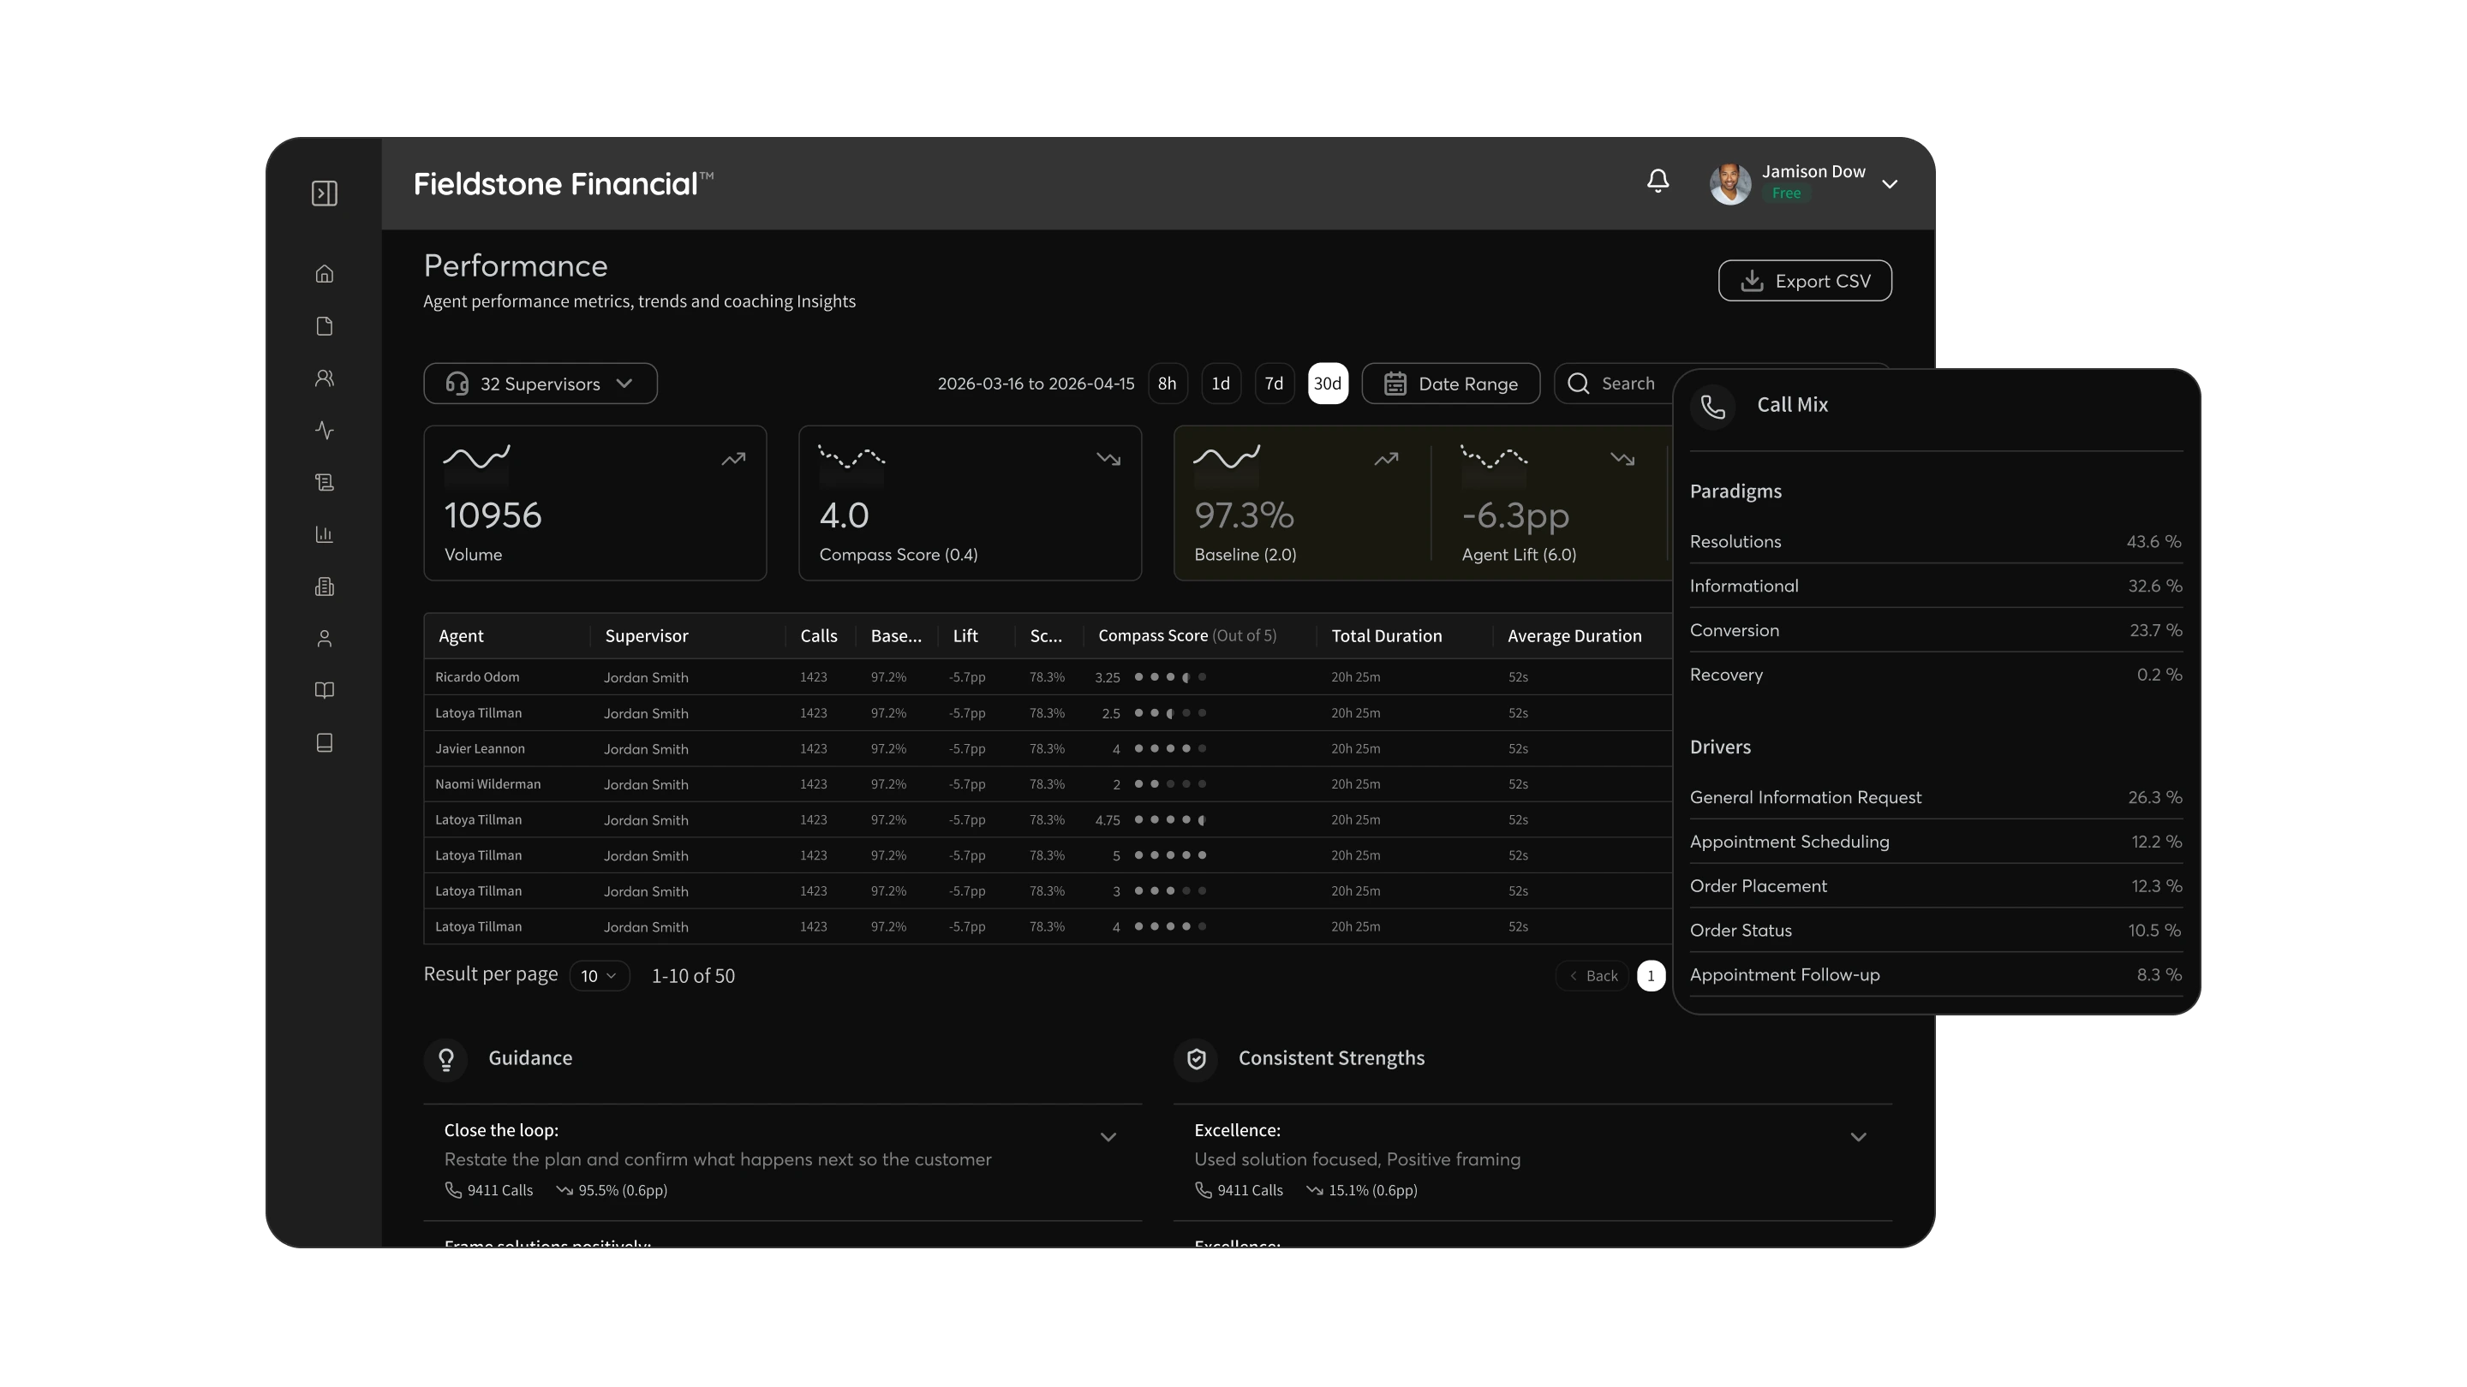2467x1387 pixels.
Task: Click the Call Mix phone icon
Action: tap(1713, 407)
